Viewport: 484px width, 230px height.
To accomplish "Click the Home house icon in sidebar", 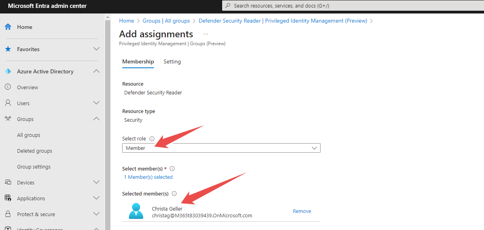I will point(8,27).
